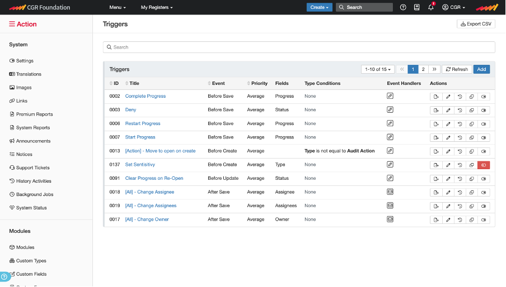Open event handler icon for Complete Progress
The image size is (506, 287).
tap(390, 96)
